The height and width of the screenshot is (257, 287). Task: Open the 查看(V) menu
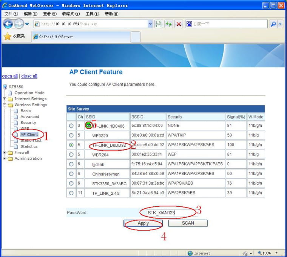49,14
